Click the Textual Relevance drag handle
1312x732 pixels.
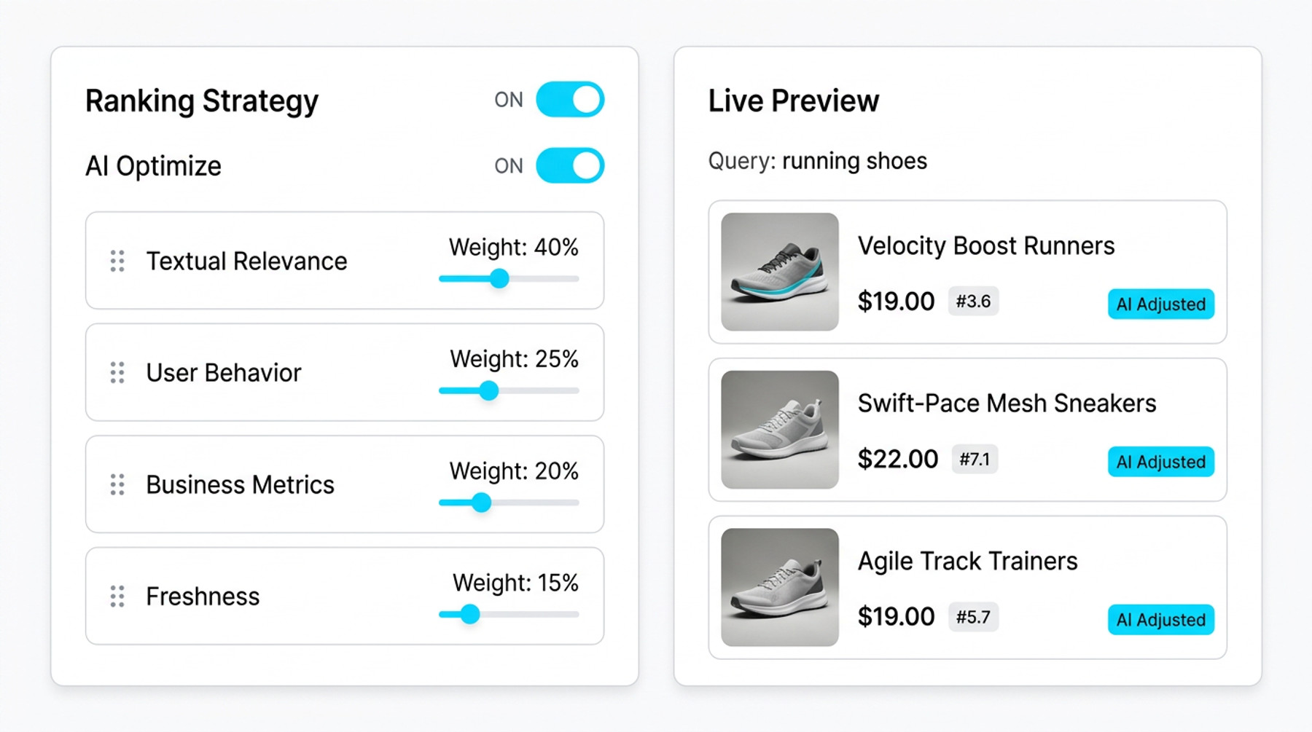point(117,261)
